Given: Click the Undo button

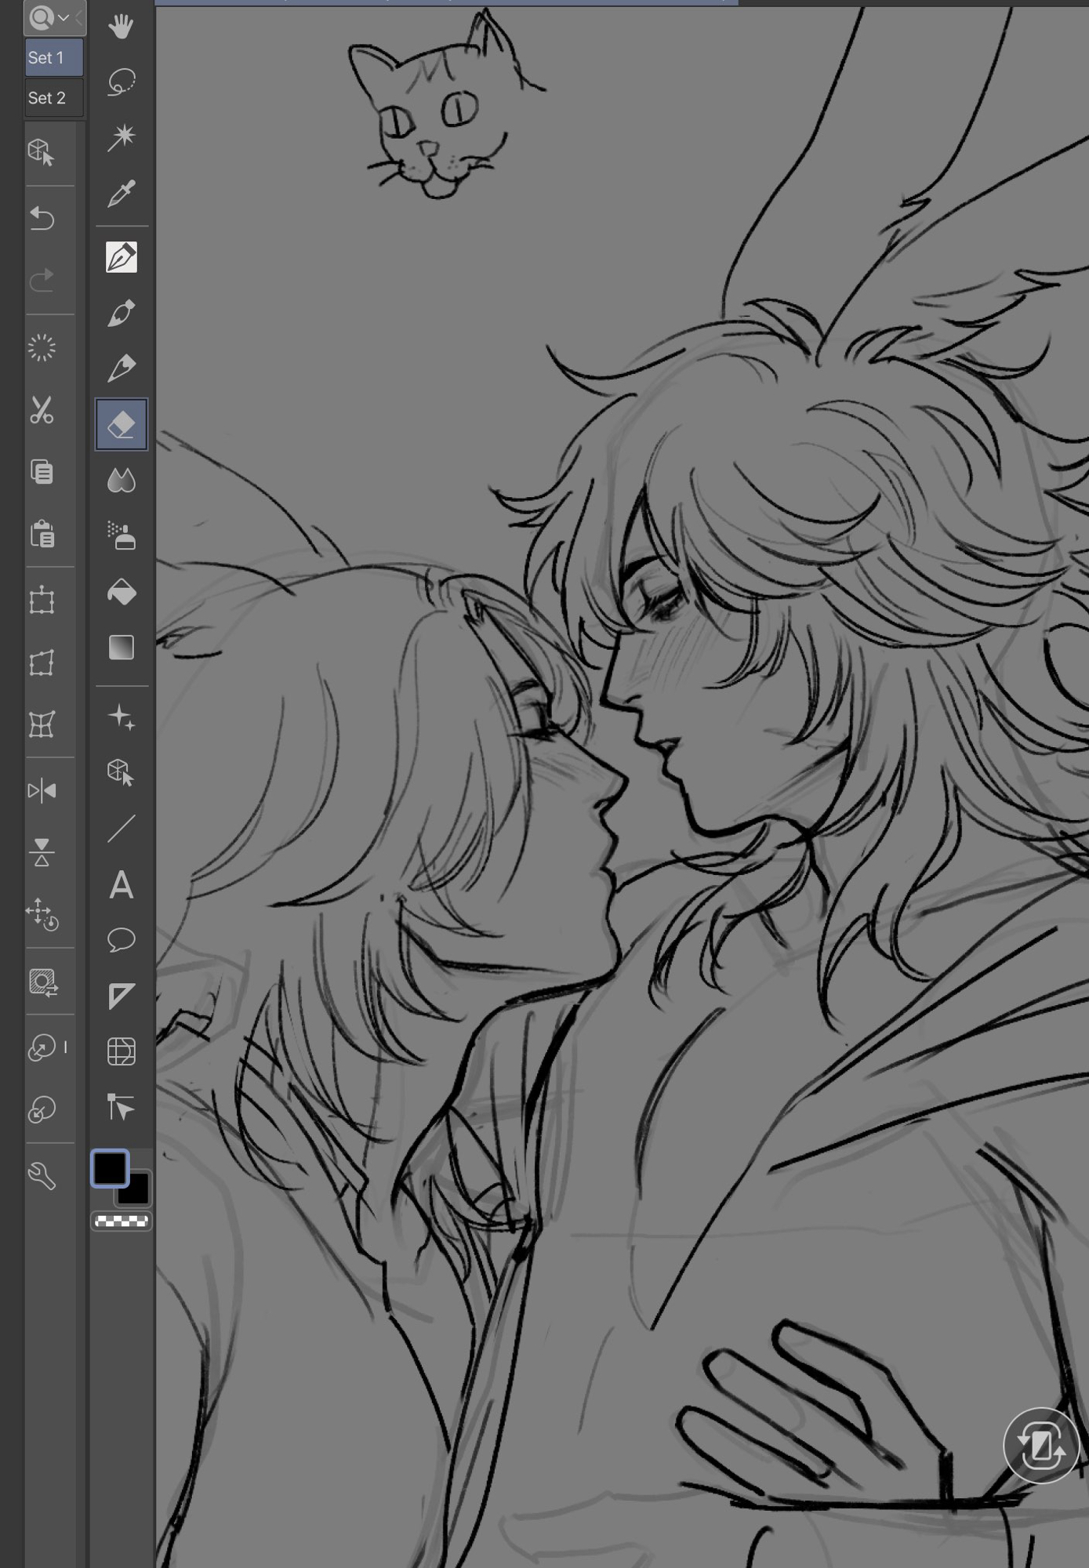Looking at the screenshot, I should 42,218.
